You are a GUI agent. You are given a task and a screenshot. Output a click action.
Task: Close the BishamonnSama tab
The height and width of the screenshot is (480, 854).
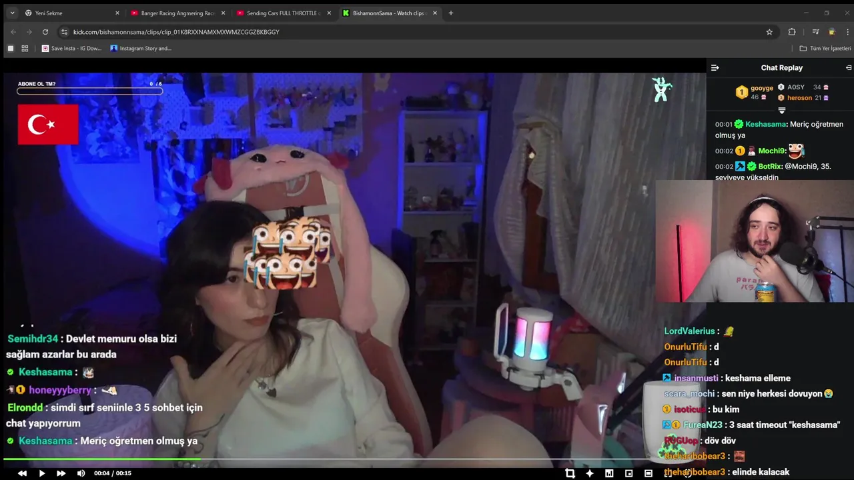pyautogui.click(x=435, y=13)
